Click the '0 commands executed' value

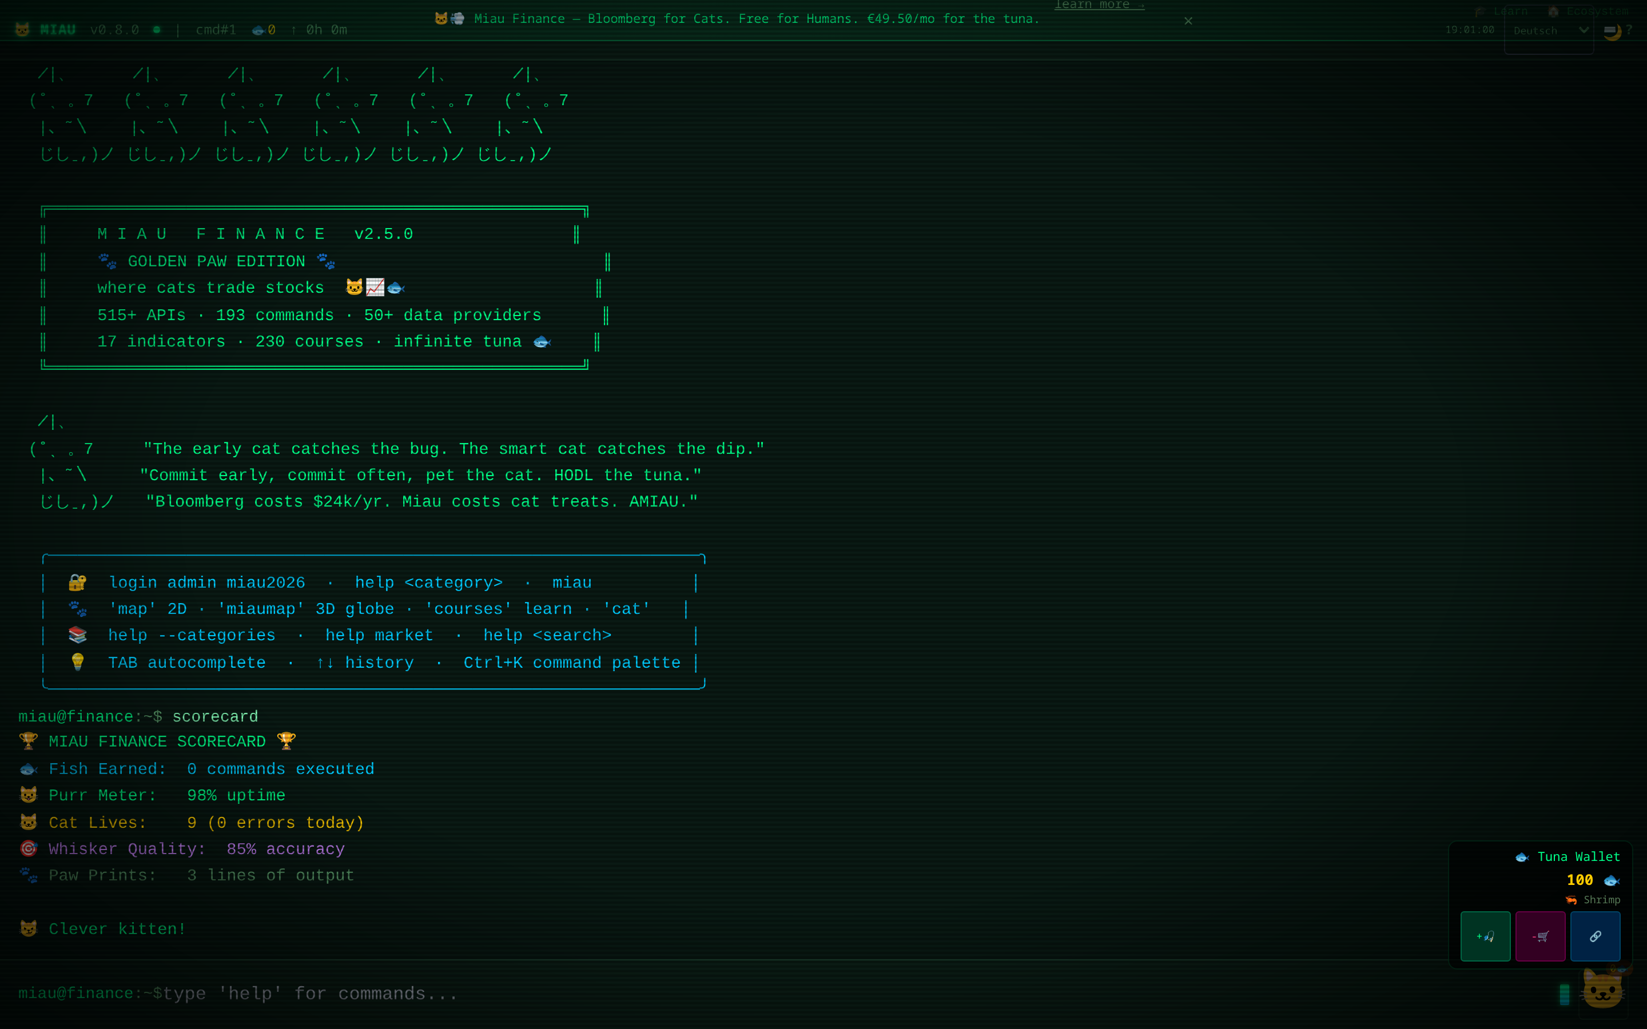click(280, 769)
